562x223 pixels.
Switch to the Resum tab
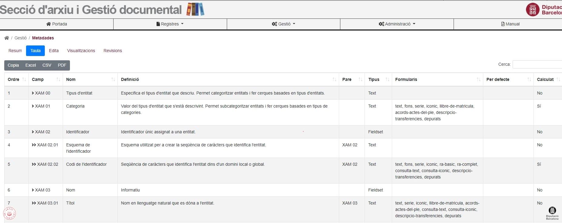(15, 51)
